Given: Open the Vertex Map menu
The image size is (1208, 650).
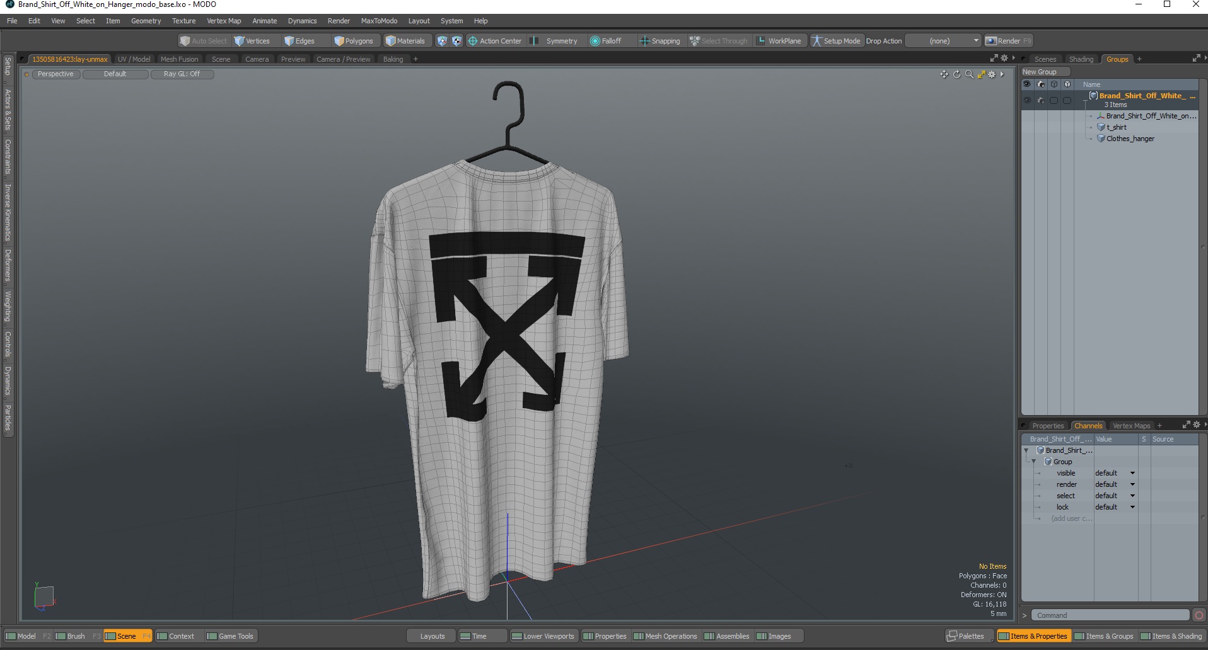Looking at the screenshot, I should 224,21.
